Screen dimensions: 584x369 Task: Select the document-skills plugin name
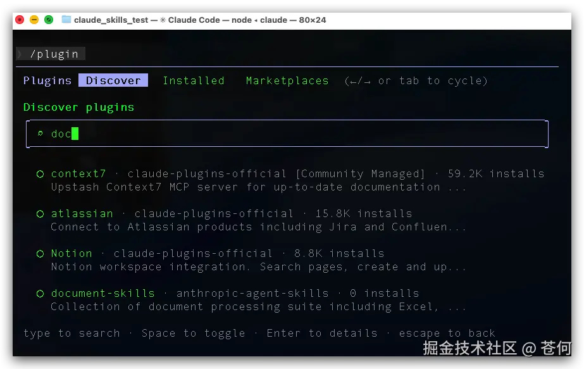[x=103, y=293]
